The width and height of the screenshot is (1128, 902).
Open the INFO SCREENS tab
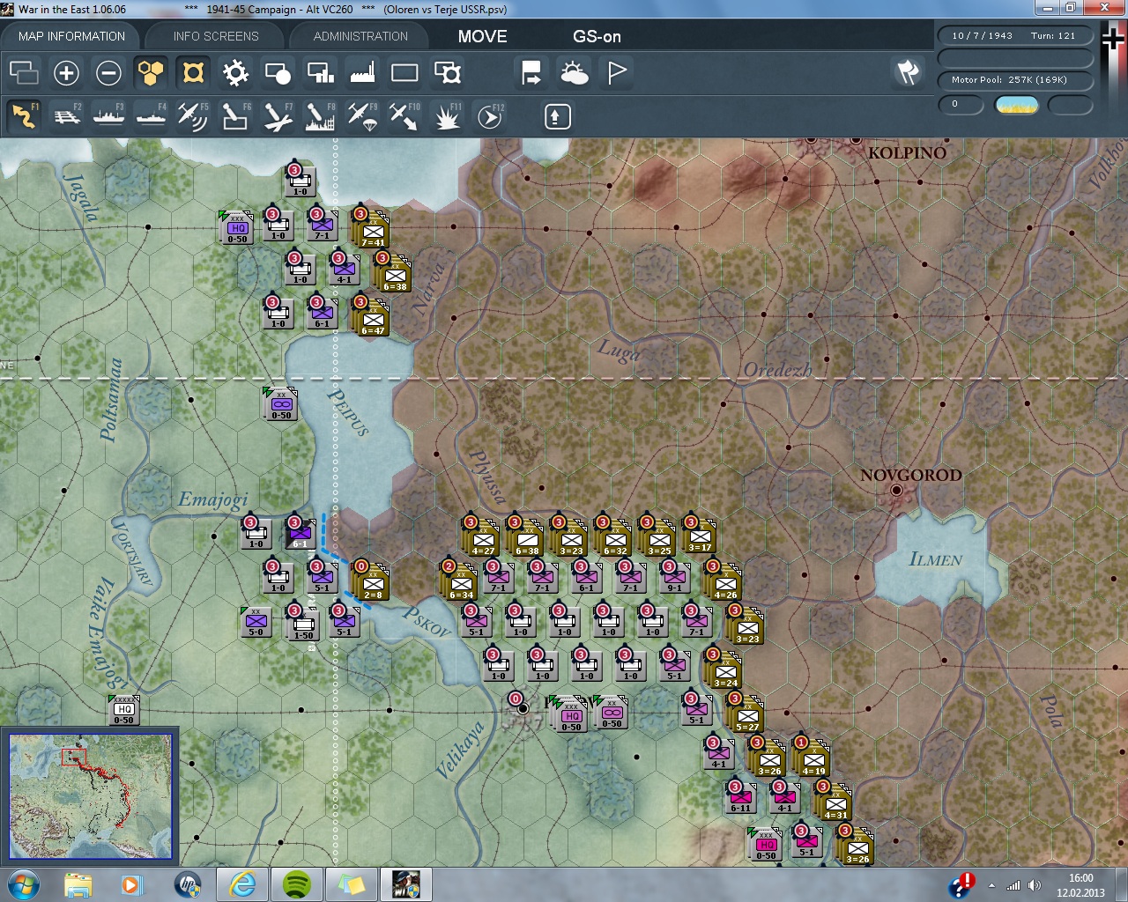[216, 36]
